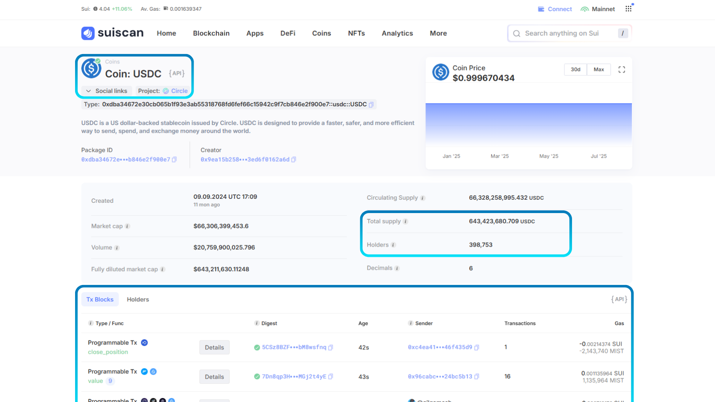Open Details for value 9 transaction
Screen dimensions: 715x402
pos(214,377)
